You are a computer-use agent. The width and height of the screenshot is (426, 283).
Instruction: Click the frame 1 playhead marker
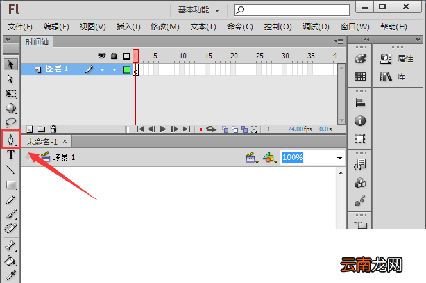pyautogui.click(x=135, y=56)
